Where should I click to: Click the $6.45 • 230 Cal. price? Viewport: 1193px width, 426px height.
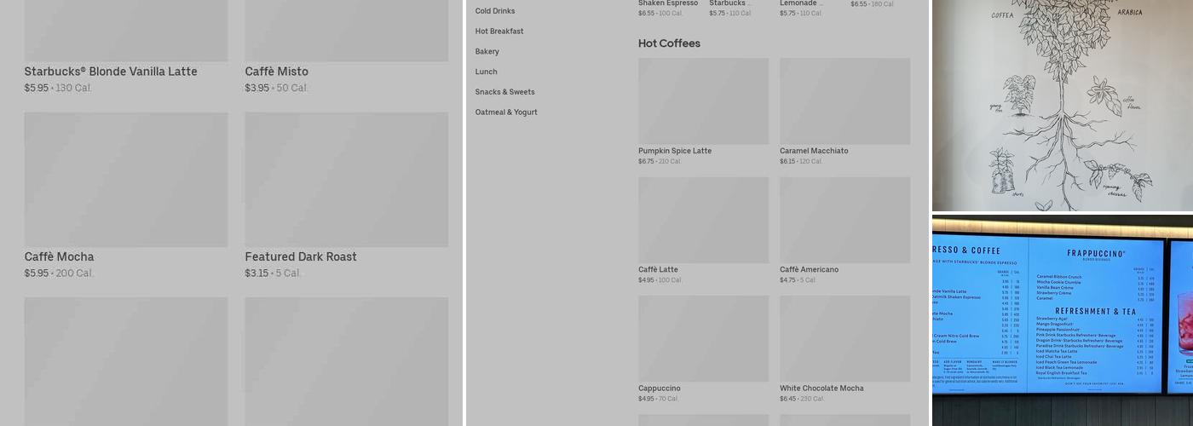click(802, 399)
